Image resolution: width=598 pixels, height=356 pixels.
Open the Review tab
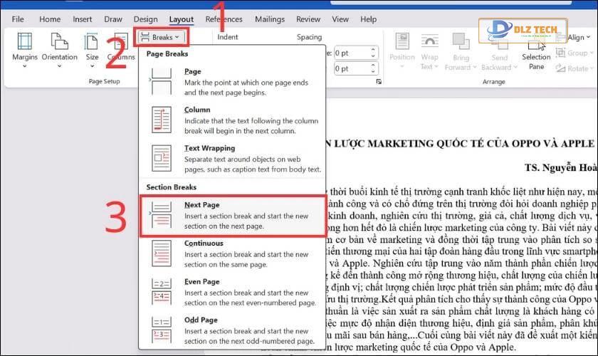click(x=308, y=19)
